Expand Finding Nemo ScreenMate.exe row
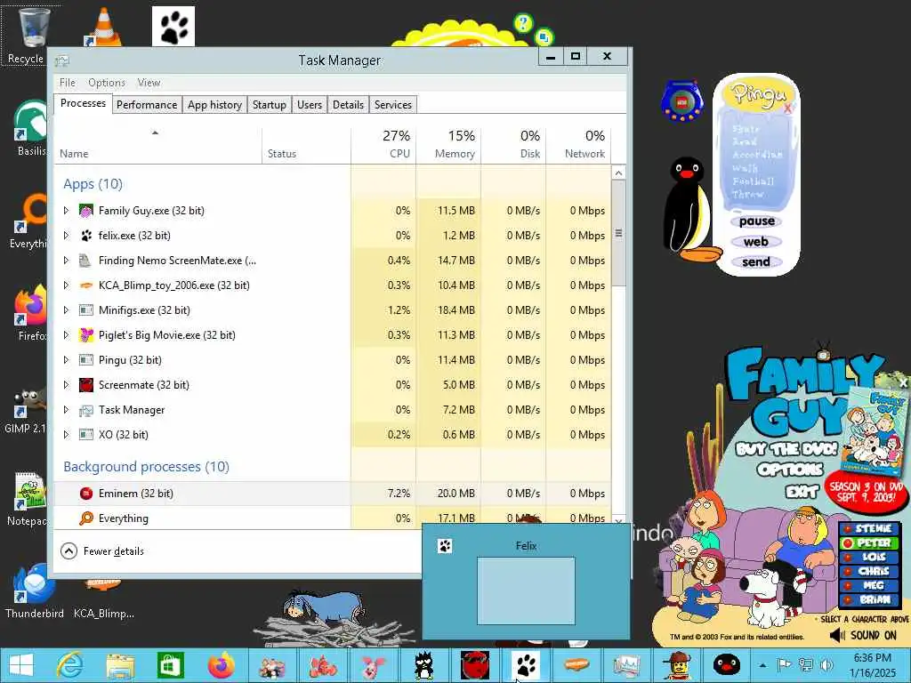This screenshot has width=911, height=683. 66,261
